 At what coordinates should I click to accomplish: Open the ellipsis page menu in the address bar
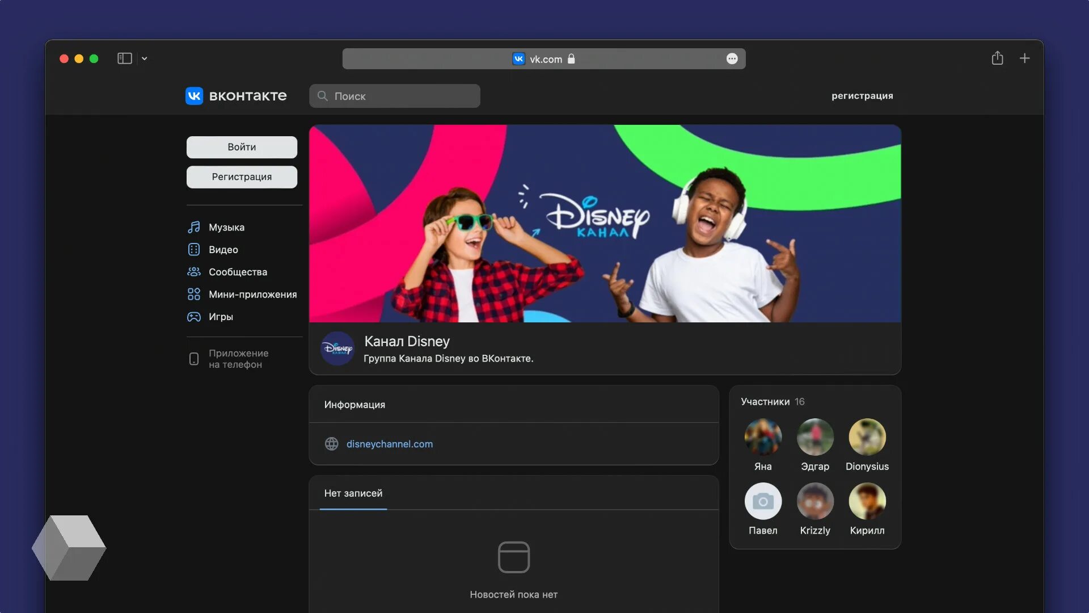(x=732, y=59)
